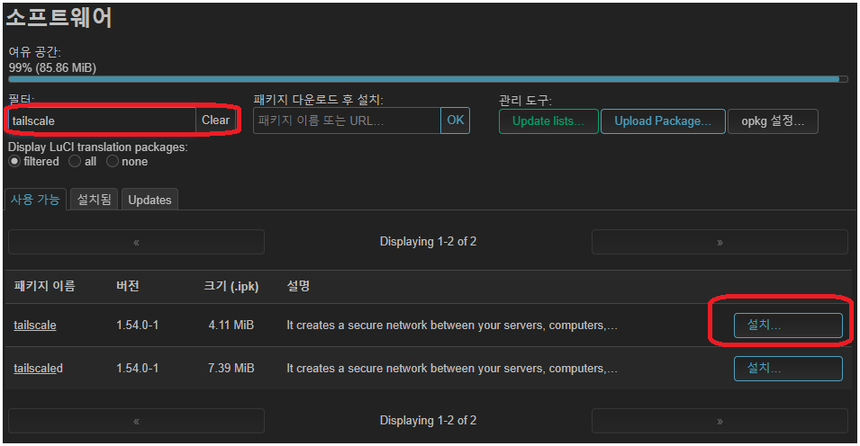Click the tailscale row's 1.54.0-1 version
This screenshot has height=446, width=860.
coord(137,325)
